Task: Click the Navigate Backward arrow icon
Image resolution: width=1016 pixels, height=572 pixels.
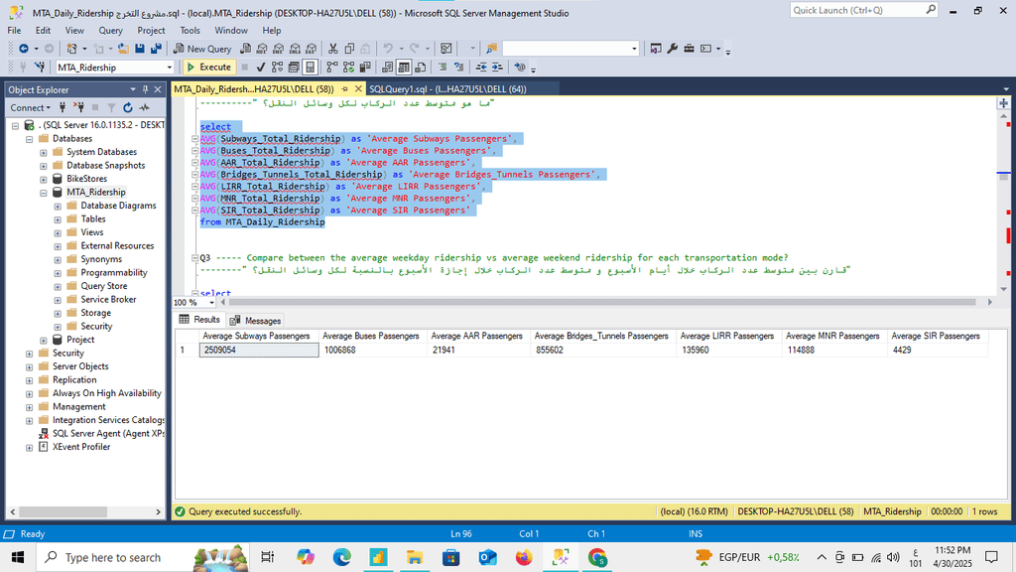Action: tap(24, 49)
